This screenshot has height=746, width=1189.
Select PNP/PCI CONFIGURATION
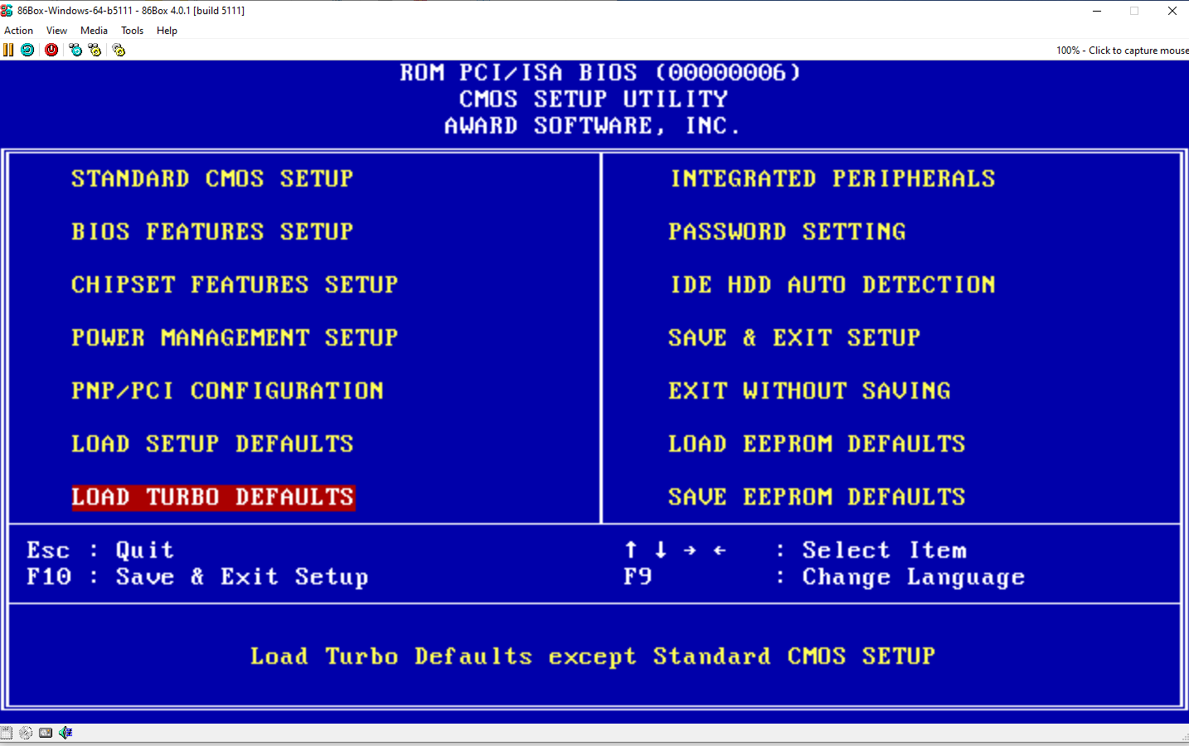pos(227,390)
